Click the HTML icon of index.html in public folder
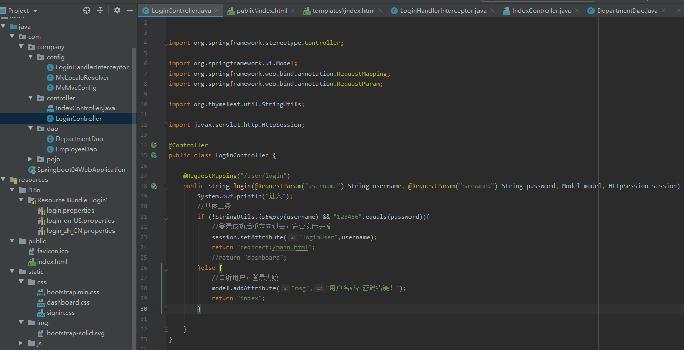Image resolution: width=684 pixels, height=350 pixels. [x=32, y=262]
